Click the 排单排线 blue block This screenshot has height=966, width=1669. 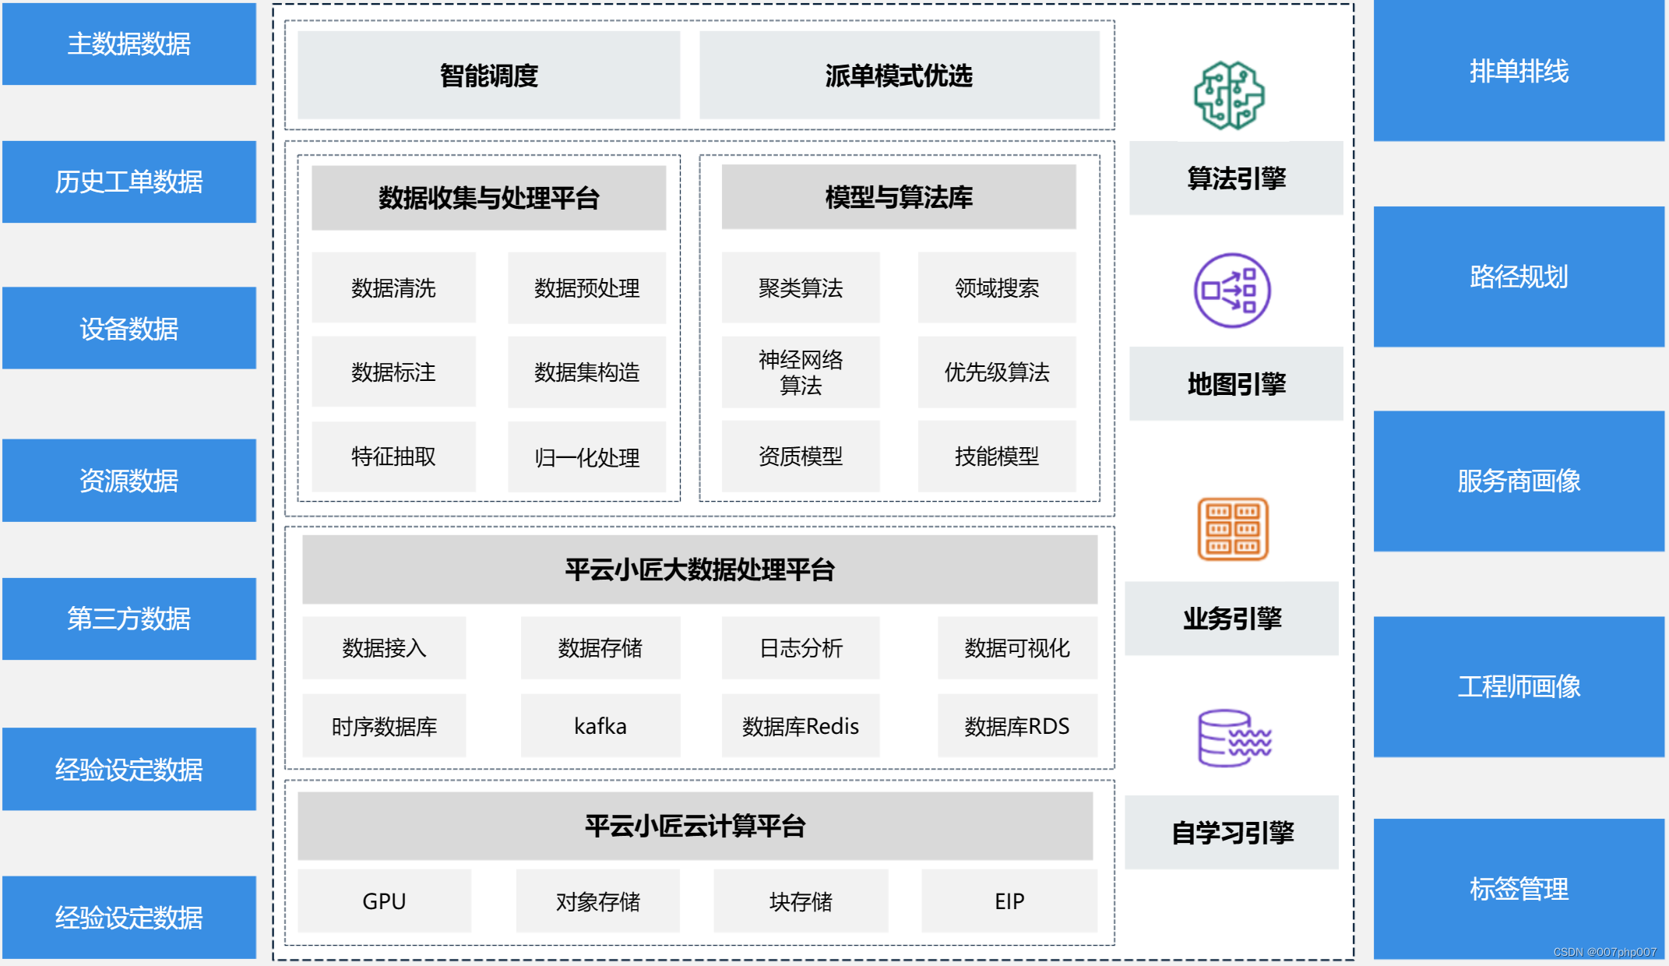click(1519, 71)
